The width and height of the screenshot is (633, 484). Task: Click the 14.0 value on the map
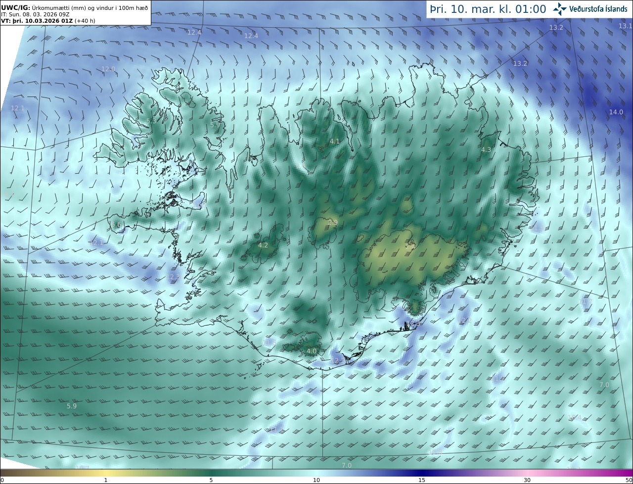pyautogui.click(x=616, y=112)
